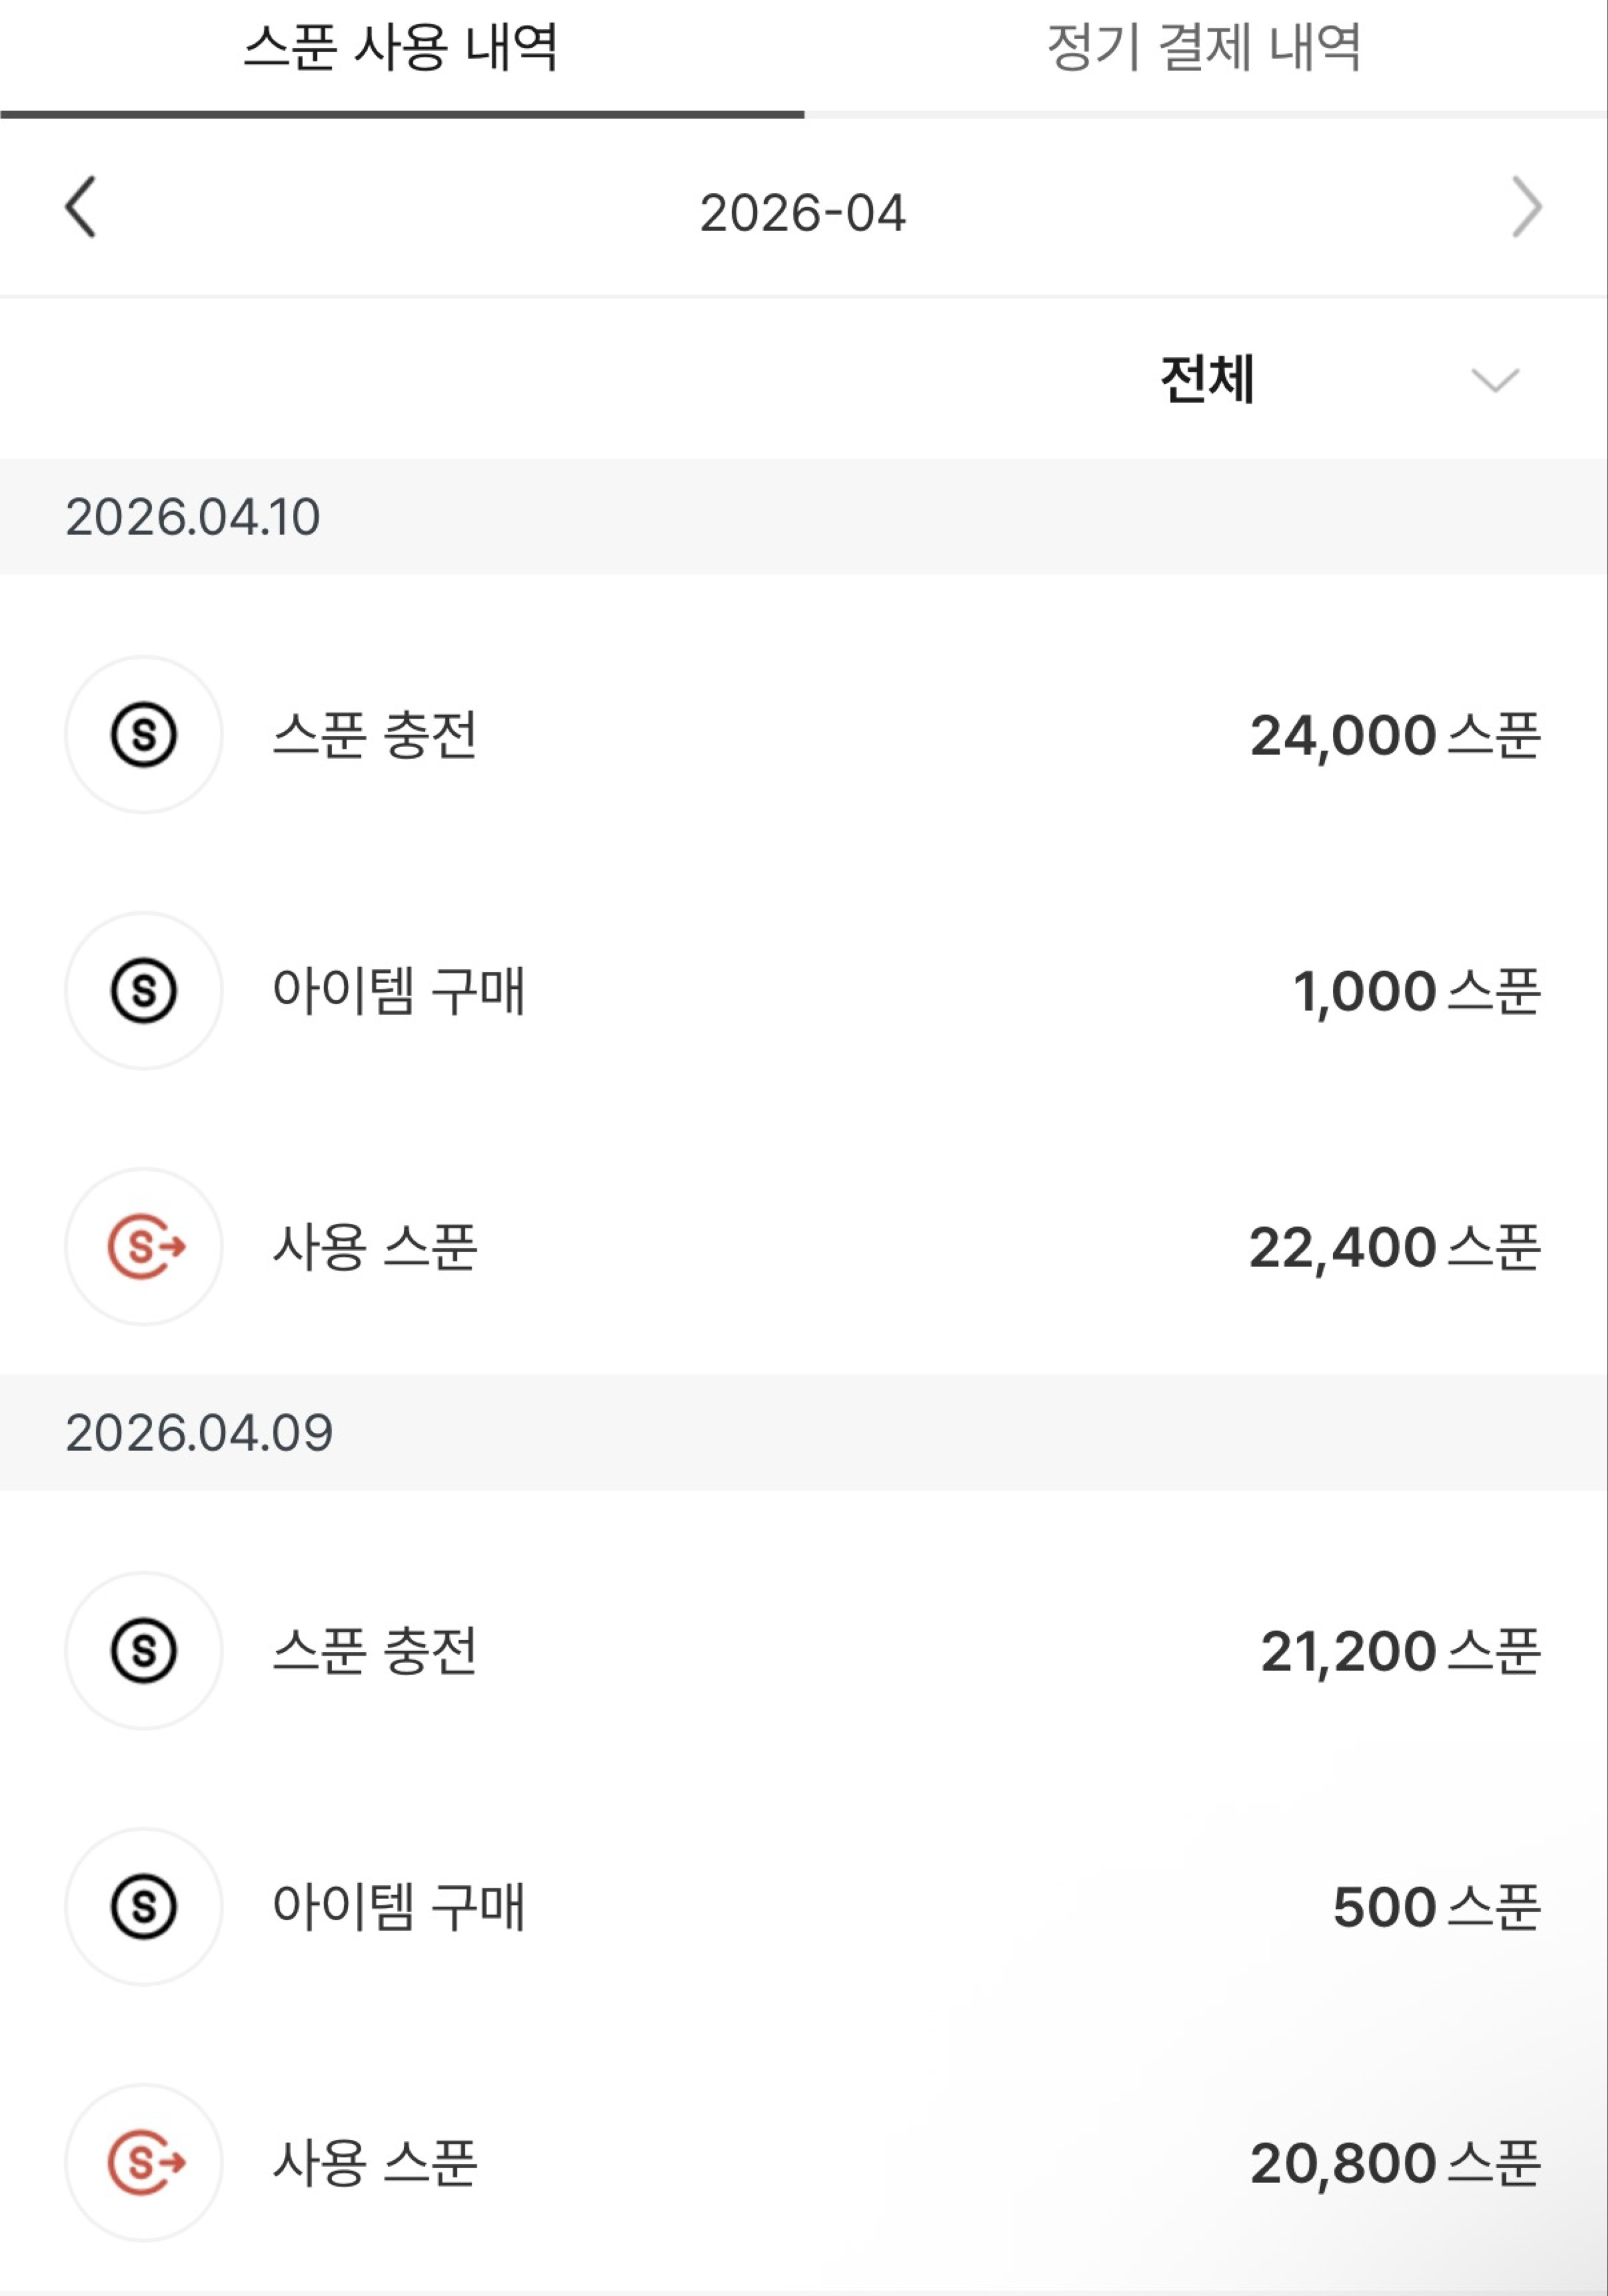Viewport: 1608px width, 2296px height.
Task: Expand the 전체 filter dropdown arrow
Action: (x=1495, y=380)
